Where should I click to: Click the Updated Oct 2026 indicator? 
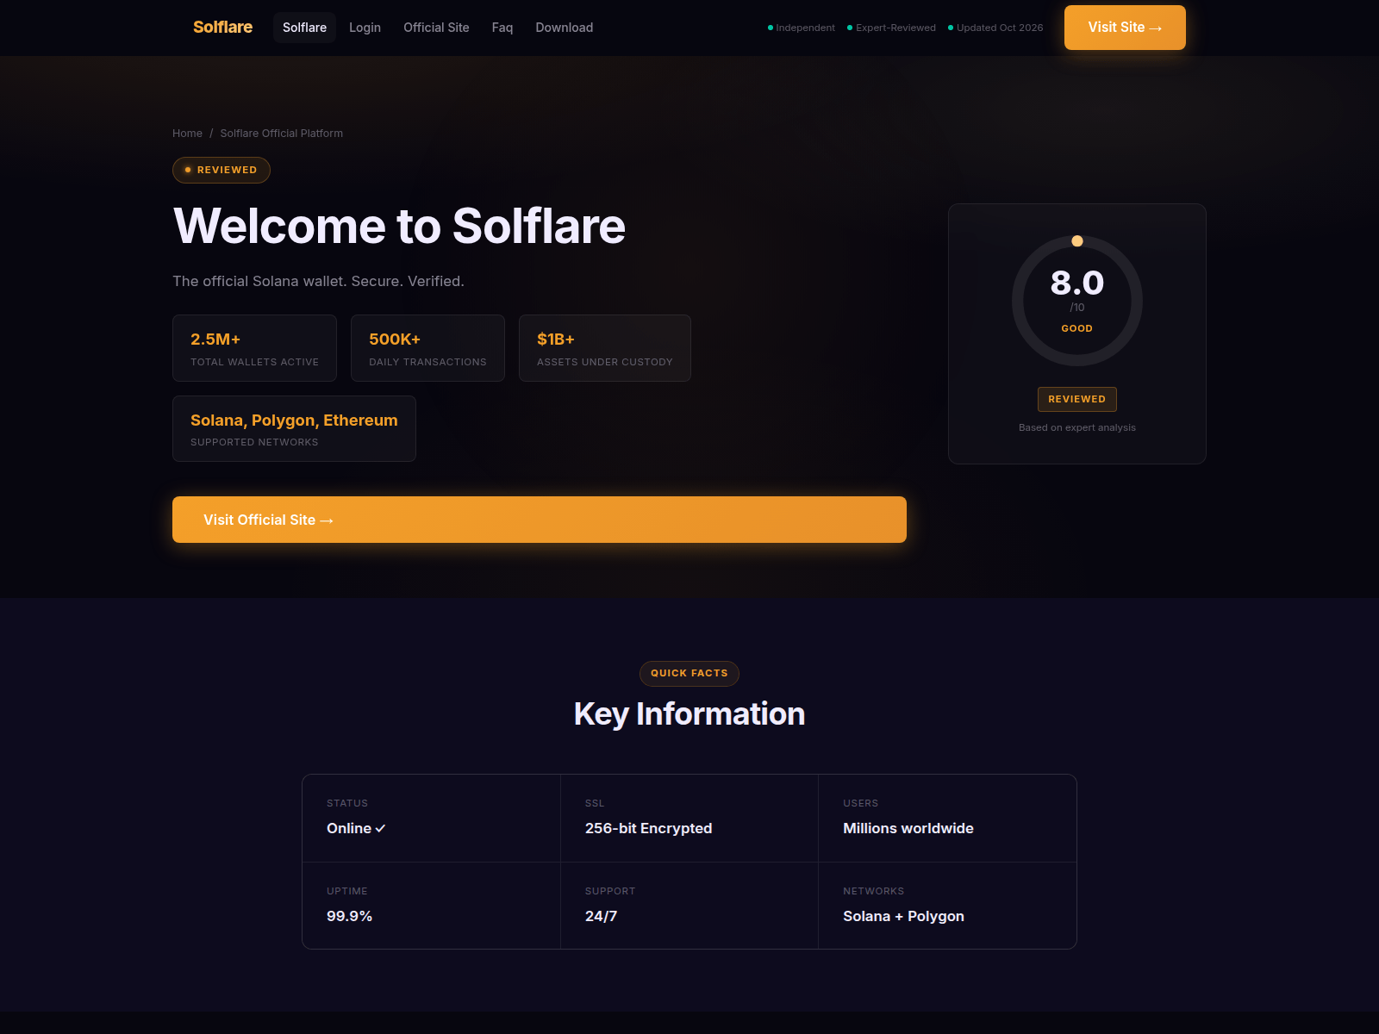pyautogui.click(x=995, y=28)
